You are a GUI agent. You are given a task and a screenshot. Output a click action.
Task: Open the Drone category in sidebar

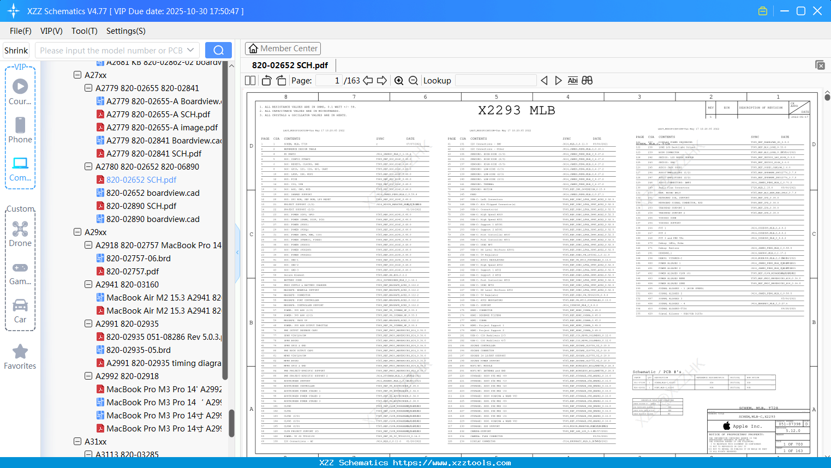[x=20, y=235]
